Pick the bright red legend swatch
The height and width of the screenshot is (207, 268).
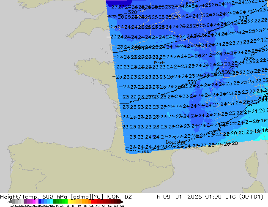coord(92,202)
